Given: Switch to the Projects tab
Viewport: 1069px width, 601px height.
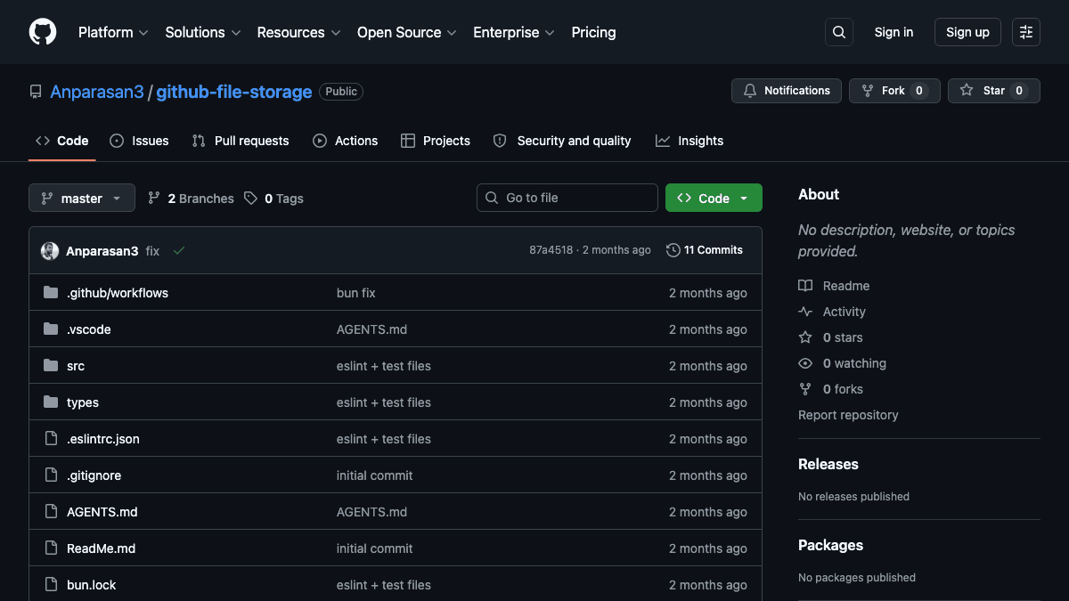Looking at the screenshot, I should click(436, 141).
